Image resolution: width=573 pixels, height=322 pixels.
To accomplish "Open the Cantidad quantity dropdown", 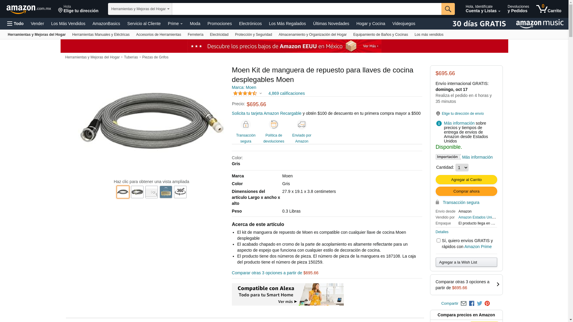I will point(462,168).
